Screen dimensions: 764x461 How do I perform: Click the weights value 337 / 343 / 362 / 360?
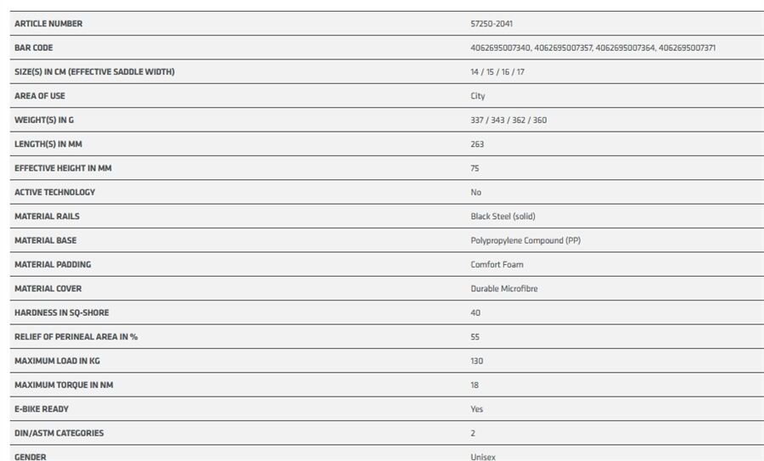(508, 120)
